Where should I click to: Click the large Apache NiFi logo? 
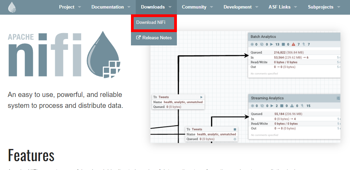pyautogui.click(x=64, y=55)
